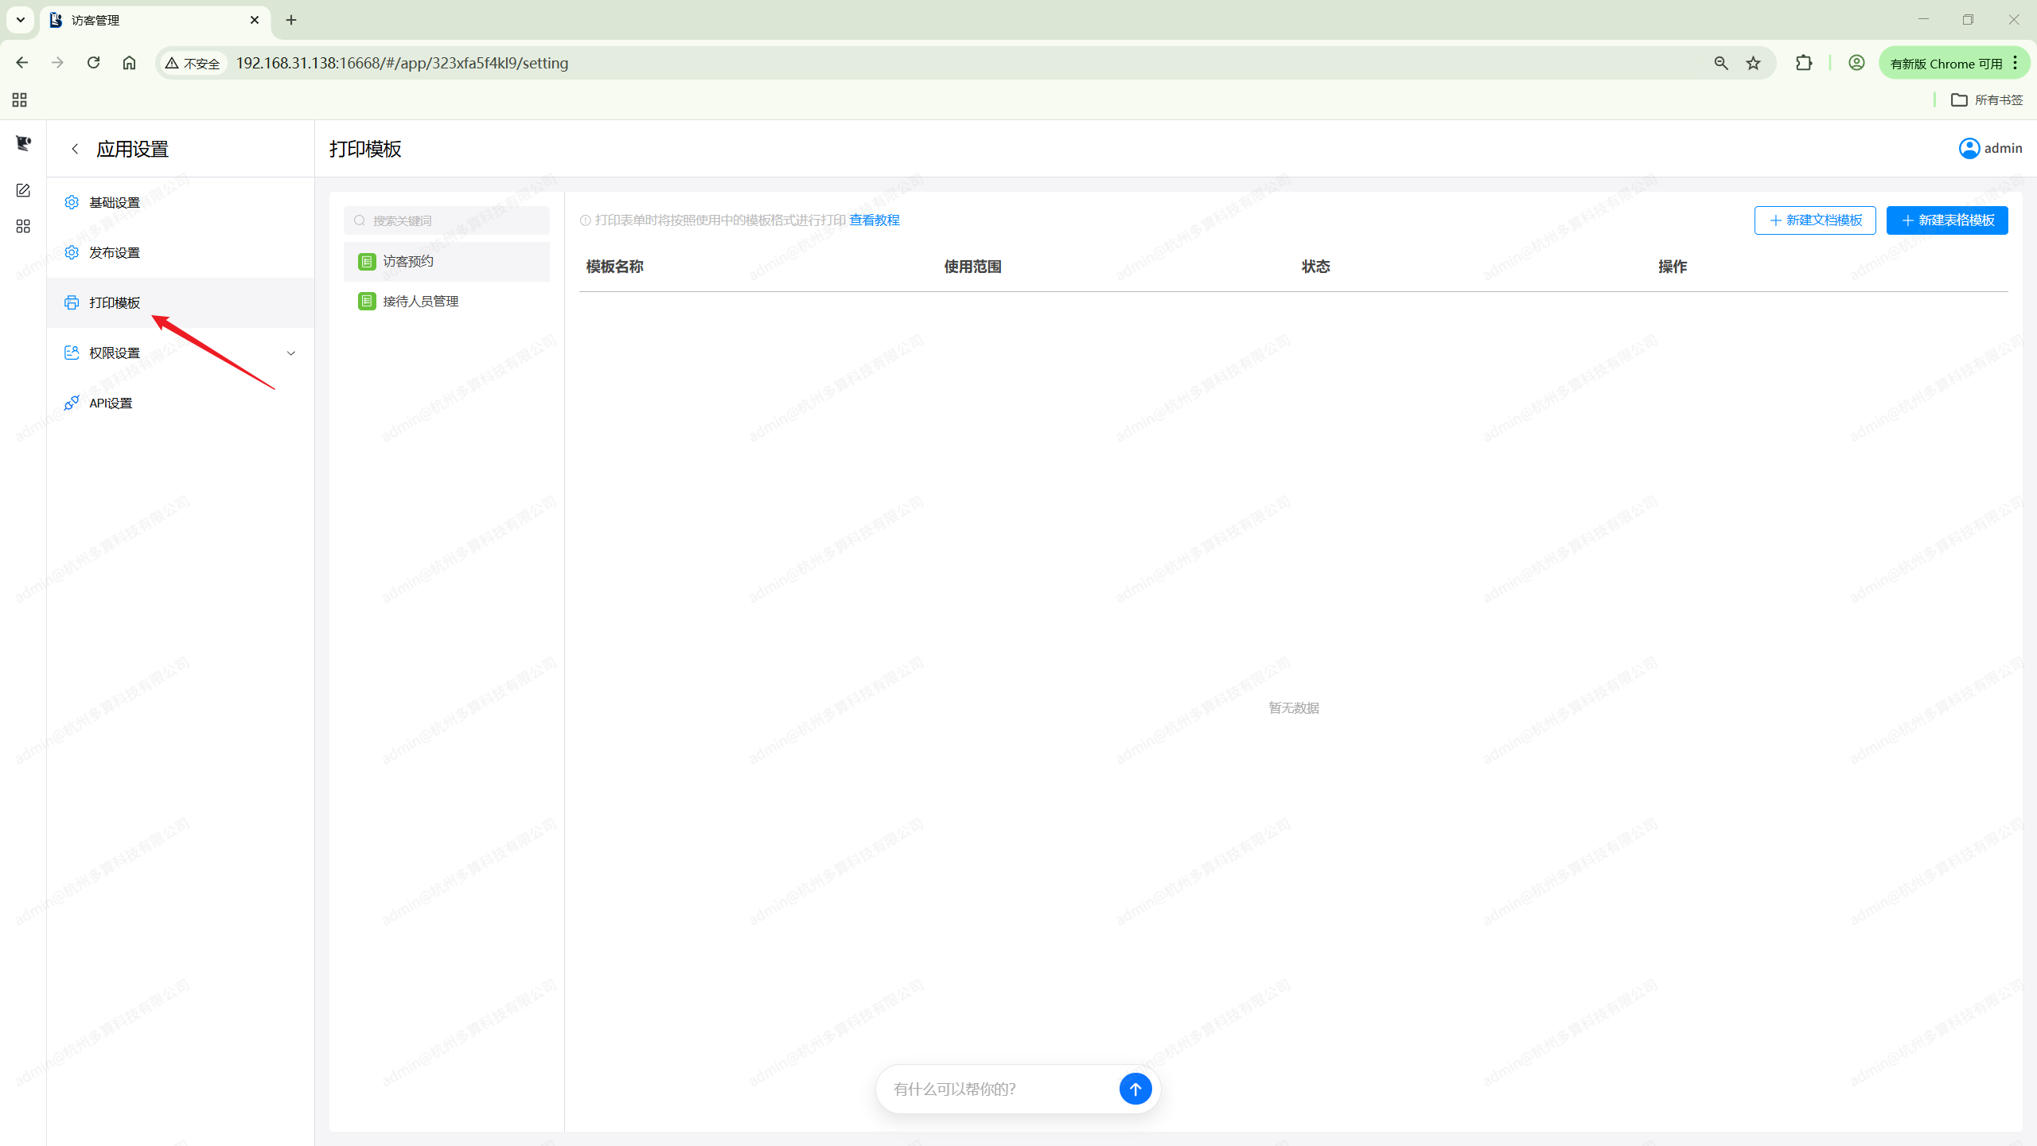
Task: Click the edit pencil icon in left rail
Action: pos(23,190)
